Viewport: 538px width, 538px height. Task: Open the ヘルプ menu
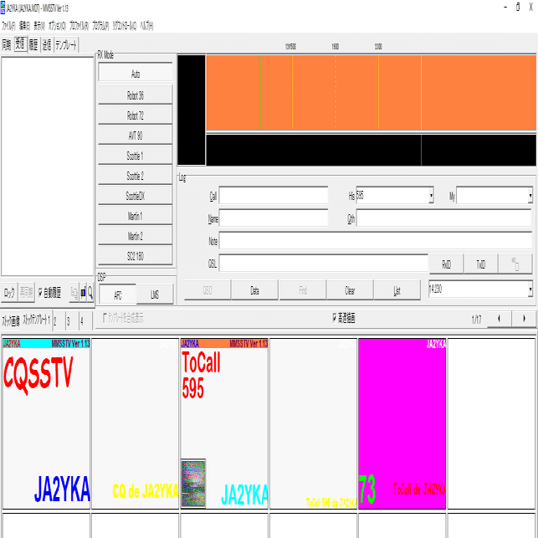click(146, 26)
